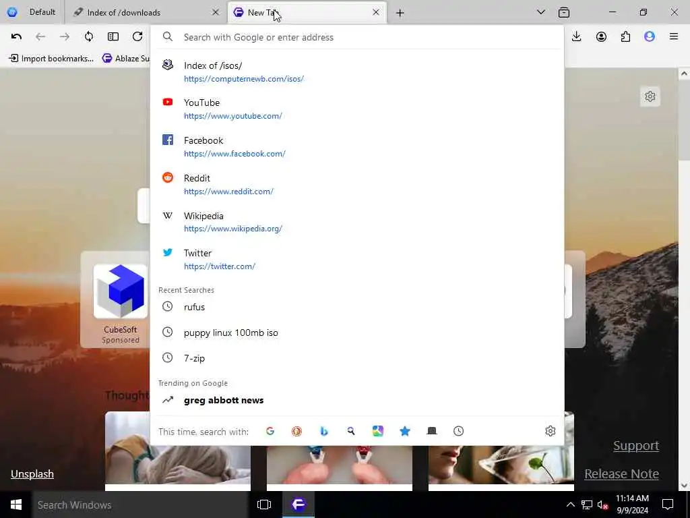
Task: Select recent search "rufus"
Action: (357, 307)
